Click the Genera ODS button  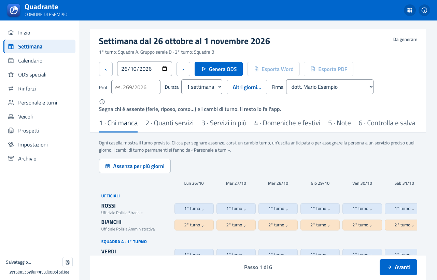218,69
